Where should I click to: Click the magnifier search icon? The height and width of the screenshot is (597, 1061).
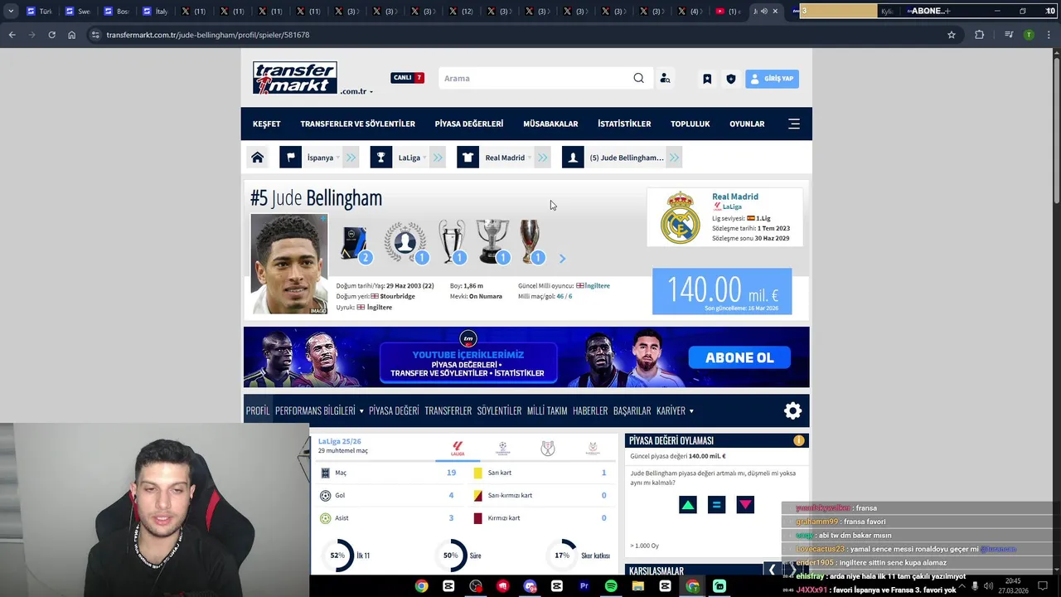(638, 78)
